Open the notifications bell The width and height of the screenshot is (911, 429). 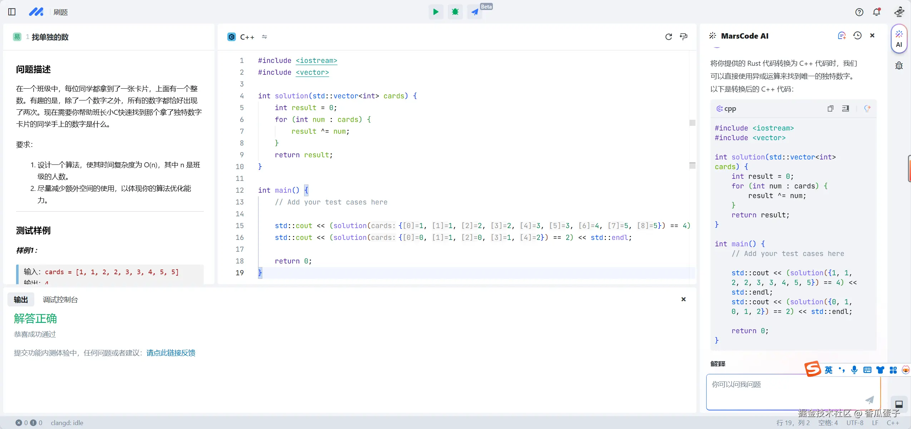pyautogui.click(x=876, y=12)
